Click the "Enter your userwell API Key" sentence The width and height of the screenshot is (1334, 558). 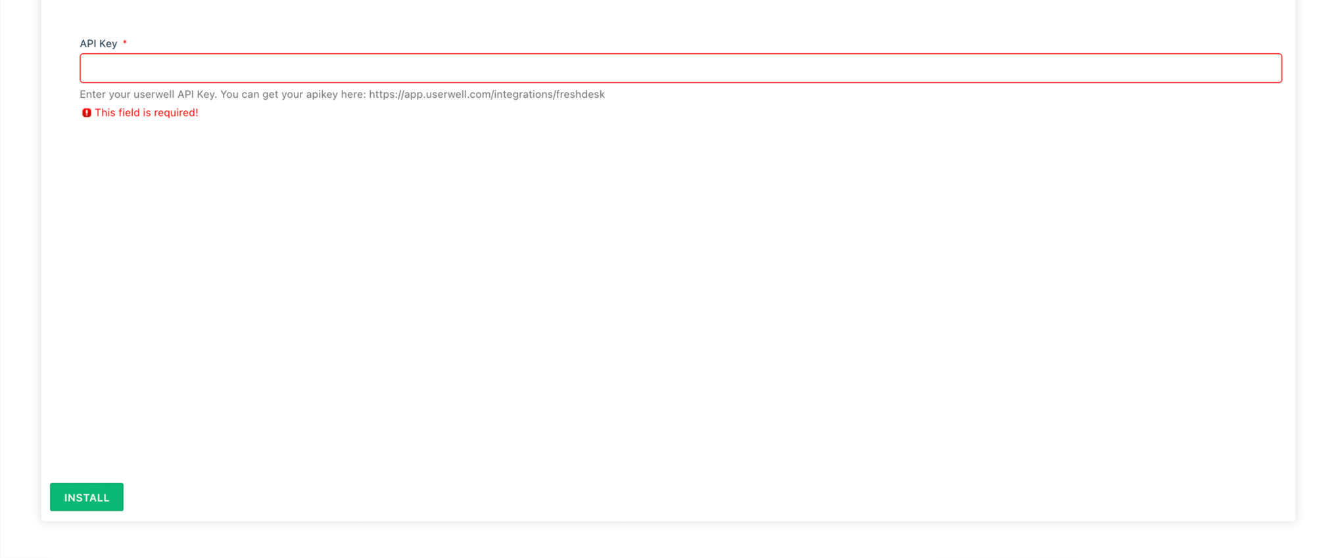[148, 95]
